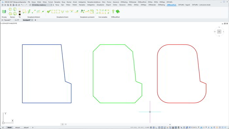Click the coordinates readout in status bar
The height and width of the screenshot is (129, 229).
(x=140, y=127)
